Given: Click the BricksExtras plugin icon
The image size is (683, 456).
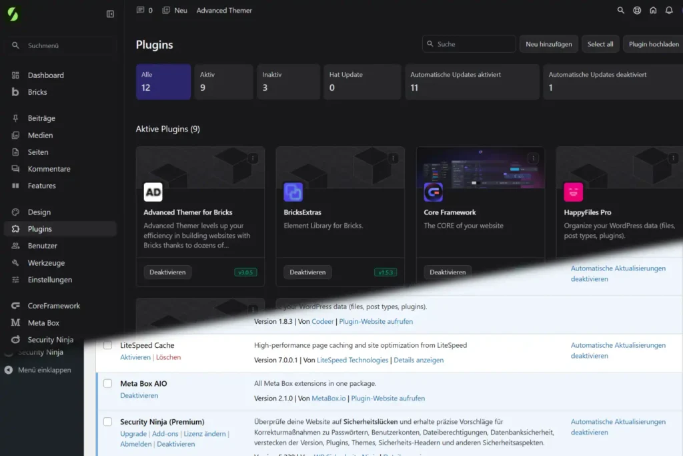Looking at the screenshot, I should tap(293, 192).
